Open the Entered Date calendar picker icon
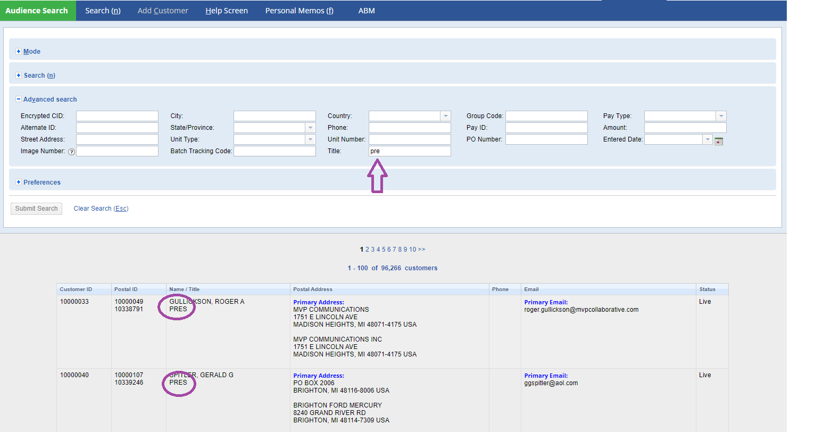This screenshot has height=432, width=840. (718, 141)
